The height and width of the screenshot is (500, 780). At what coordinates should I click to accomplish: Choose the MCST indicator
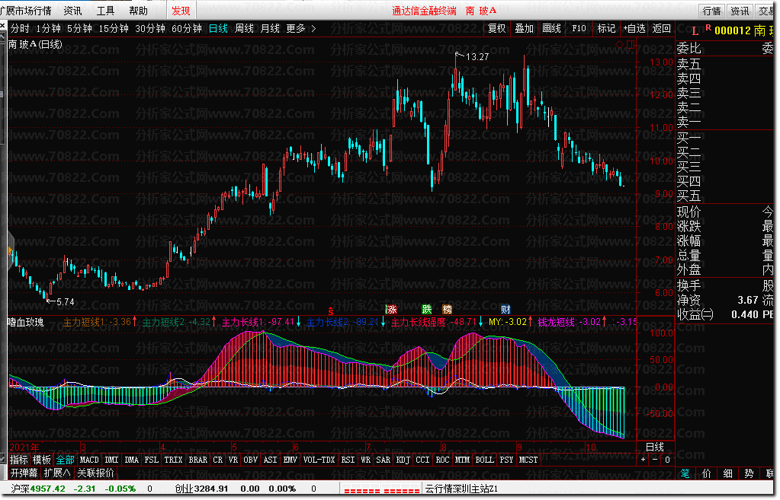pos(528,460)
